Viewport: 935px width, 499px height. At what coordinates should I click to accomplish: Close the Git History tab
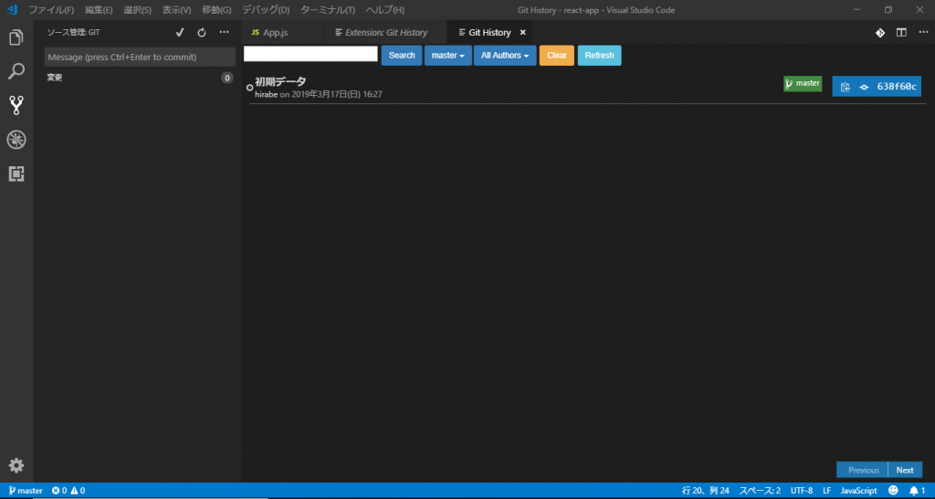pyautogui.click(x=523, y=32)
